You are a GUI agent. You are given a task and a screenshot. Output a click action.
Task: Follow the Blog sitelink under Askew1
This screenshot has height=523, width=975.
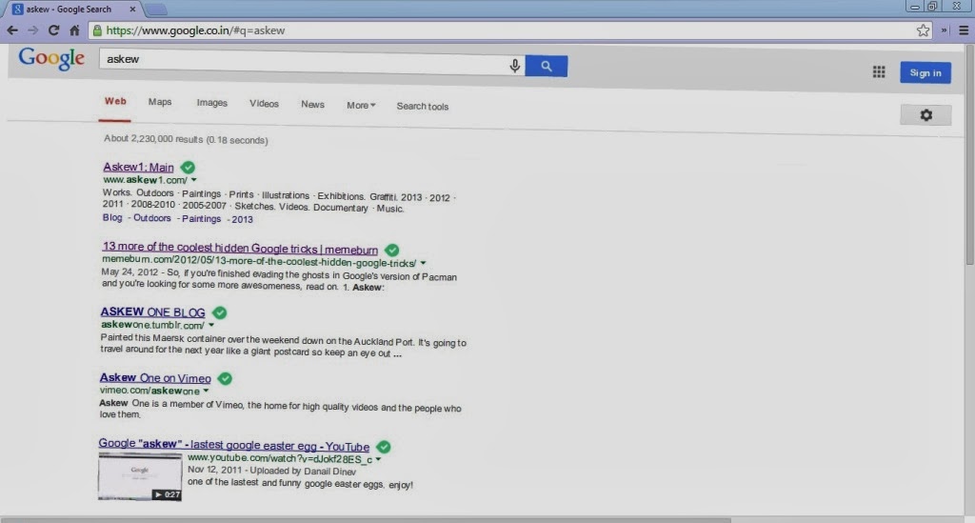tap(112, 217)
